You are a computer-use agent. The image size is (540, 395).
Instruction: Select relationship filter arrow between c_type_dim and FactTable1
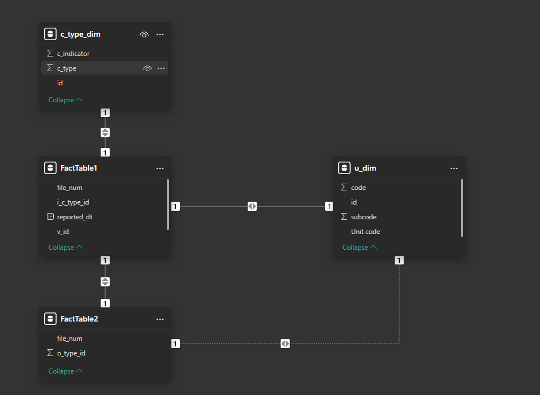click(105, 132)
